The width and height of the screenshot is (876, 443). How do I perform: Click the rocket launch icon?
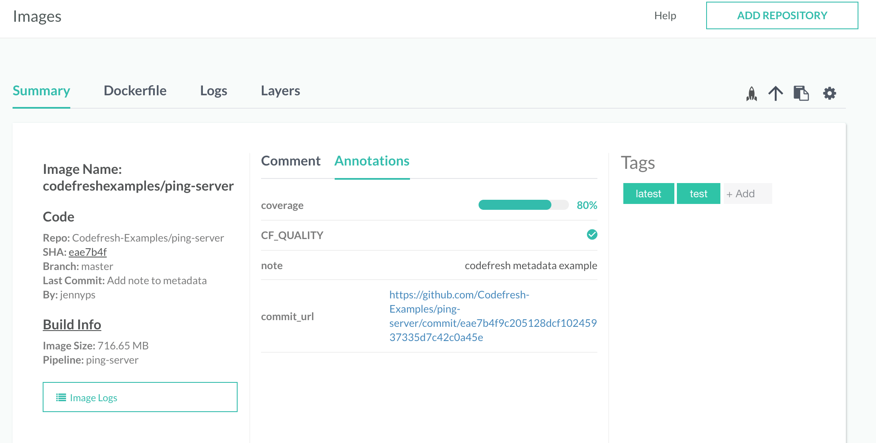[751, 93]
